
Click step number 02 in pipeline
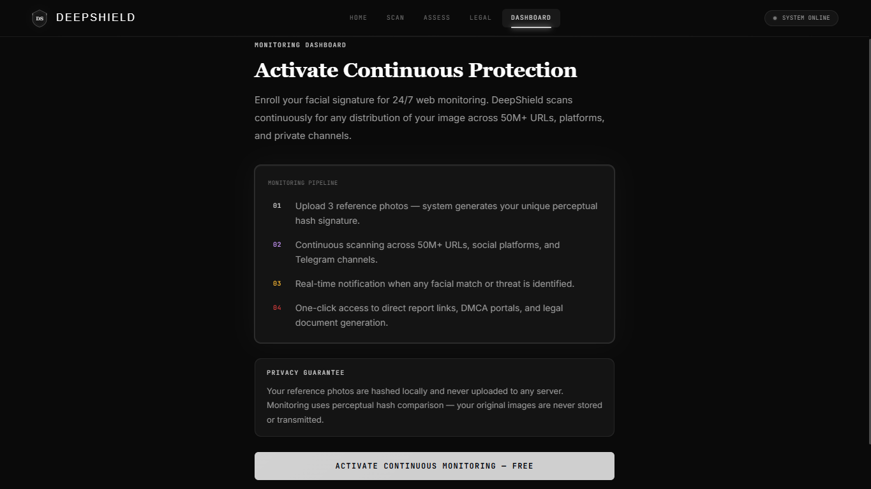pyautogui.click(x=277, y=245)
